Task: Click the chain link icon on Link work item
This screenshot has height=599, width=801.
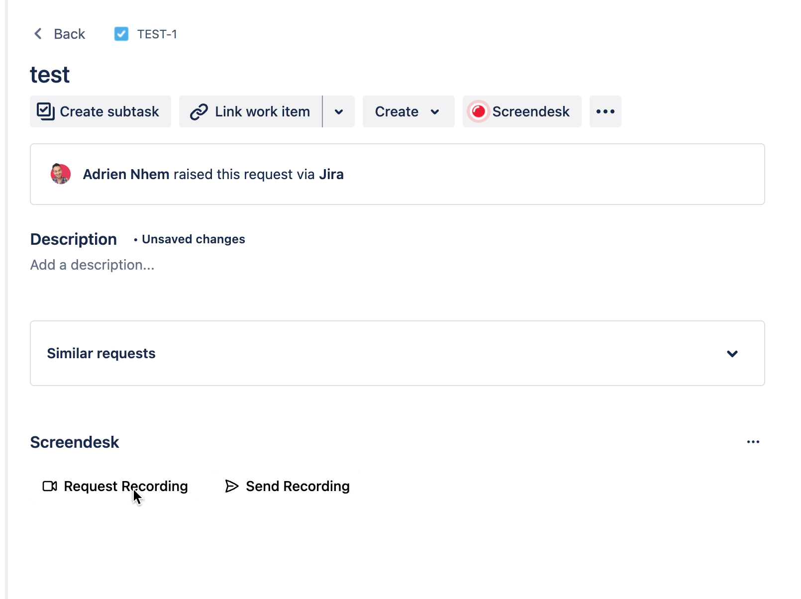Action: click(x=199, y=112)
